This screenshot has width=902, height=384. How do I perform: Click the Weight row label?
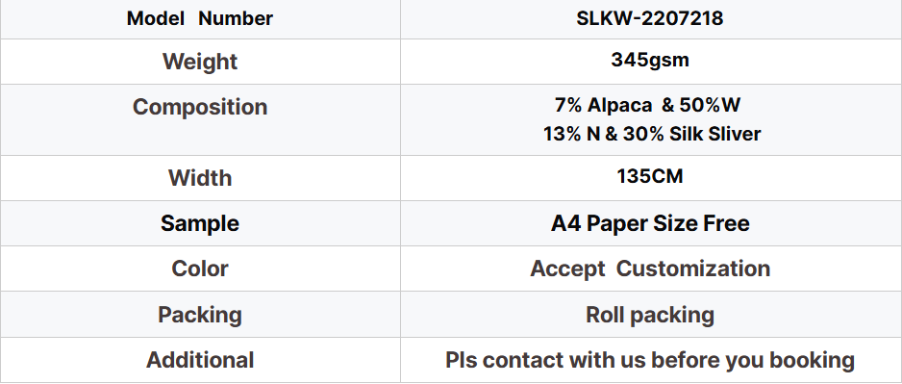[x=200, y=62]
